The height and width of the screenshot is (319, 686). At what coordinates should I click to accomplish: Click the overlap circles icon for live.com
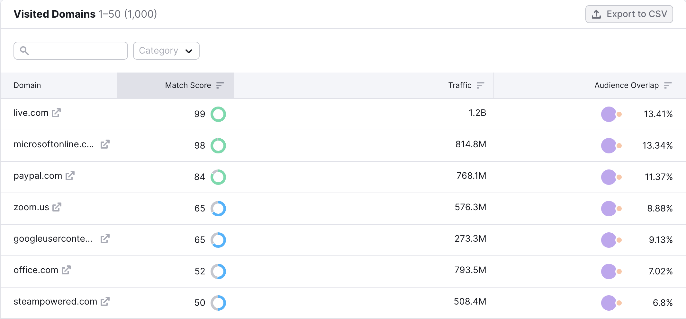click(611, 114)
